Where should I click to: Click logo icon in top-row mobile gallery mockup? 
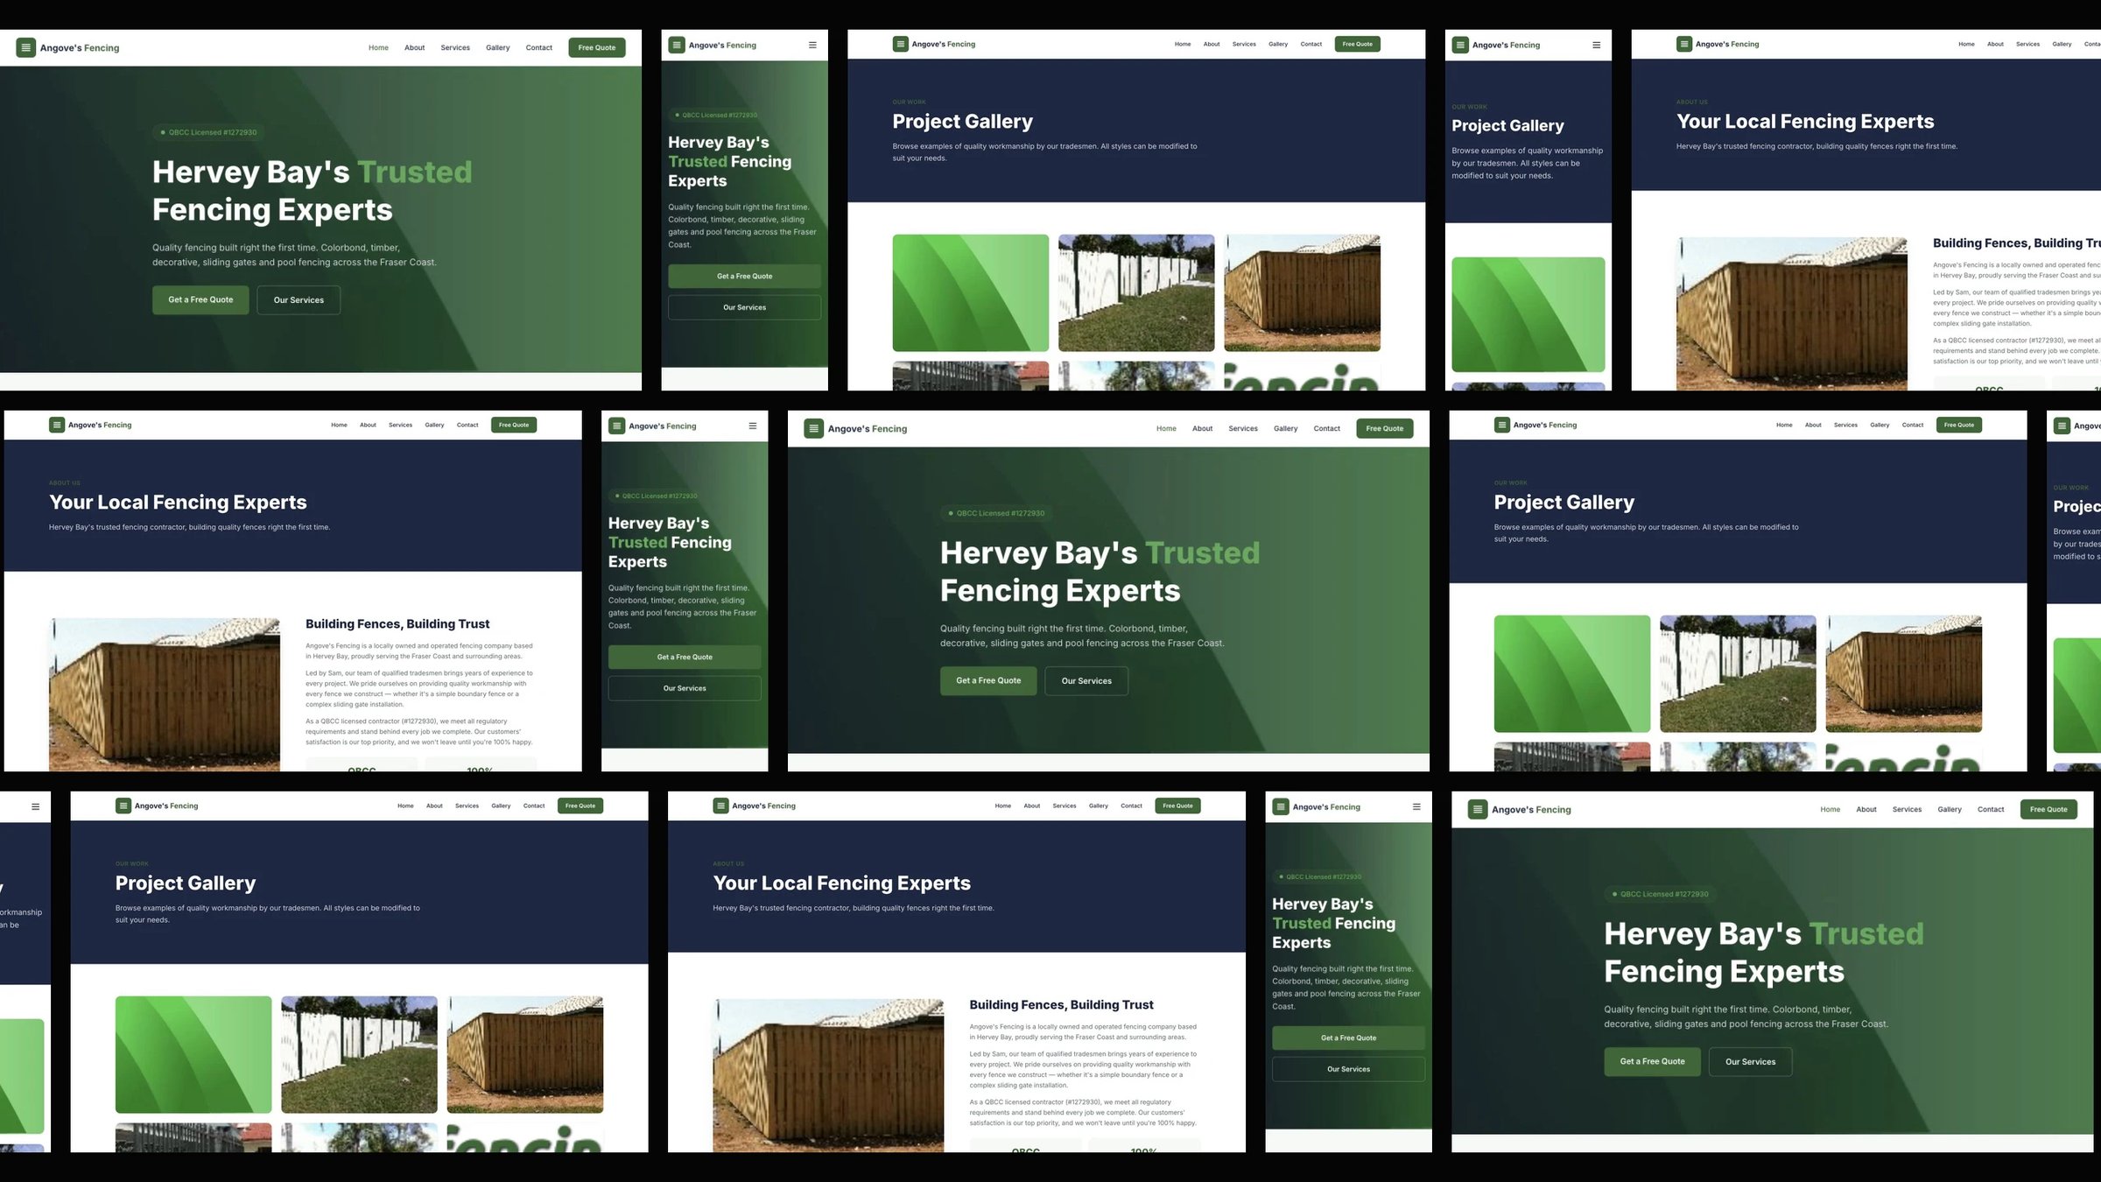(1460, 45)
